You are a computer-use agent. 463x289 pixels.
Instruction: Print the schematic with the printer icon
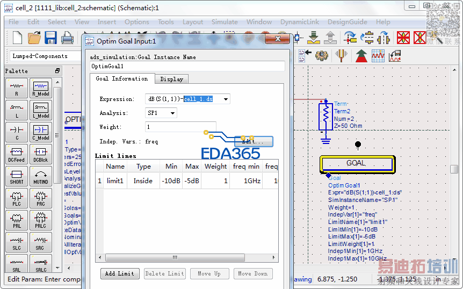pyautogui.click(x=67, y=38)
